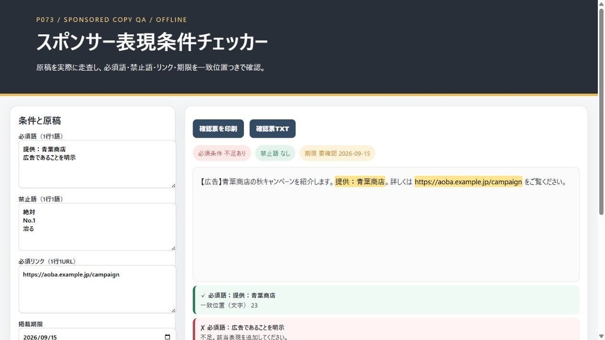
Task: Click the 治る line in 禁止語 box
Action: coord(28,229)
